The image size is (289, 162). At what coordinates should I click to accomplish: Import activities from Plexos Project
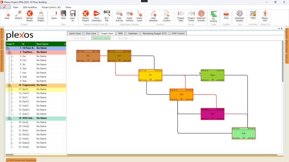[85, 16]
